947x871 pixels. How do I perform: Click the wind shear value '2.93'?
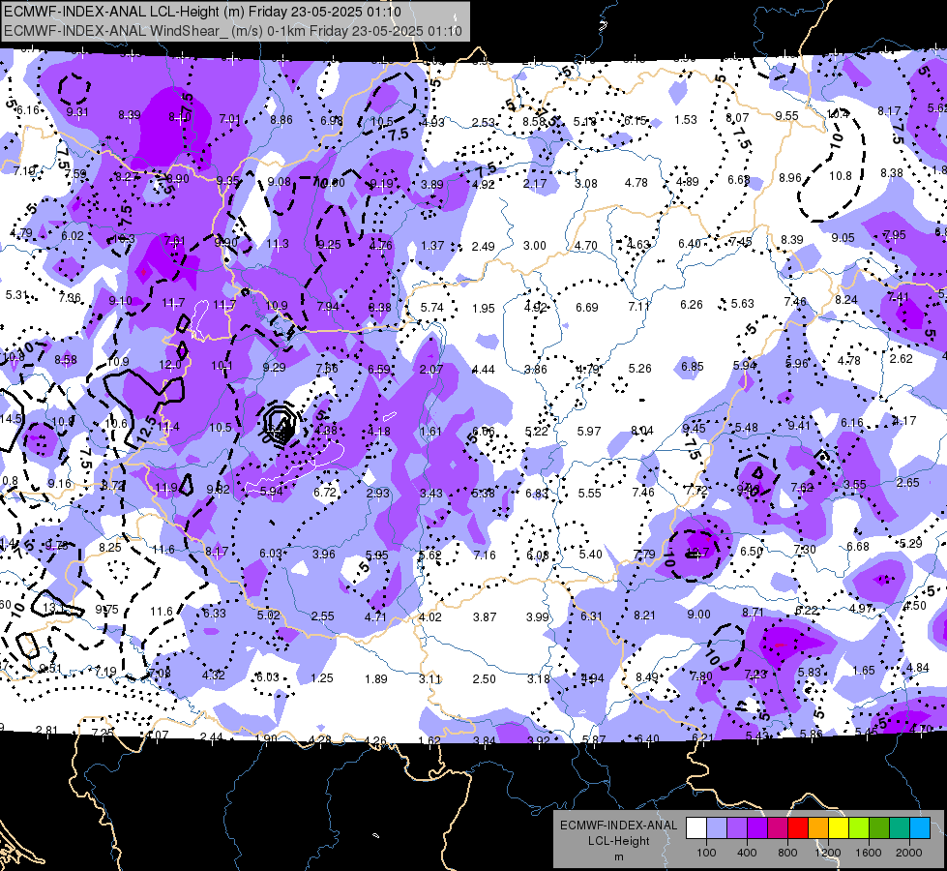(x=377, y=494)
